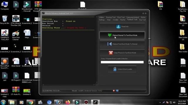This screenshot has height=105, width=188.
Task: Open the CF-Auto-R archive icon in the bottom row
Action: [16, 91]
